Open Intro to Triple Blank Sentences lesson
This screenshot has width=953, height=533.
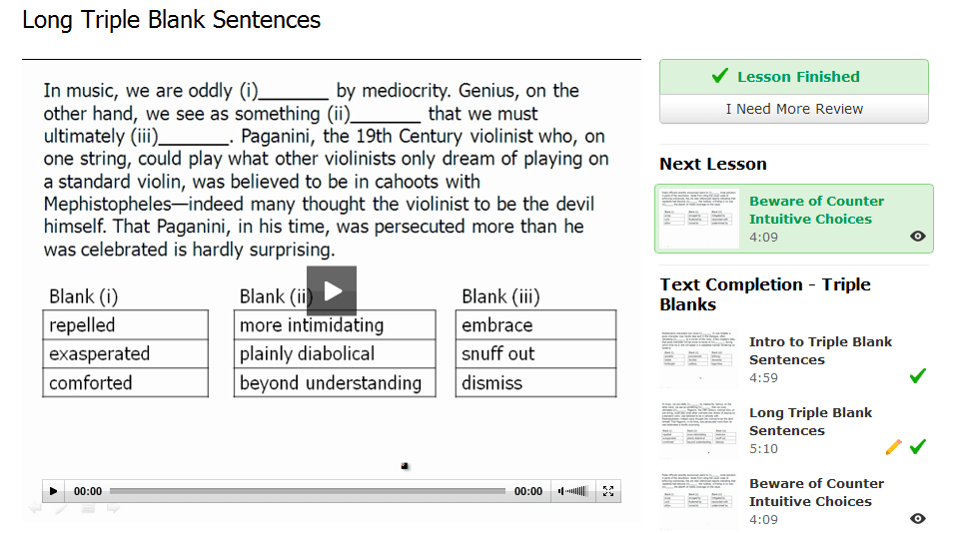(820, 351)
